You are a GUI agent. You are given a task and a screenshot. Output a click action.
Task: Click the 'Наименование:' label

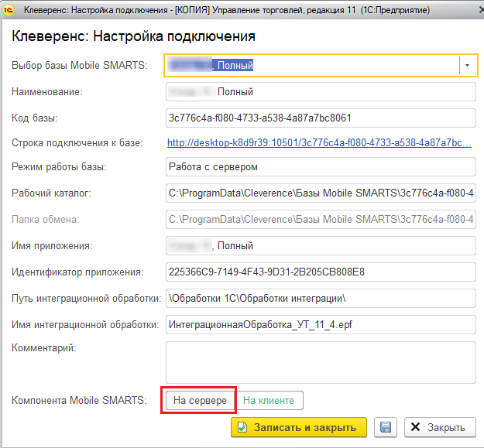[x=47, y=91]
